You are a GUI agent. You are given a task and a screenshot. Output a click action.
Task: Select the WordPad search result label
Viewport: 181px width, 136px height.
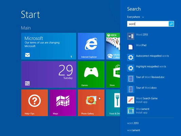pos(141,45)
